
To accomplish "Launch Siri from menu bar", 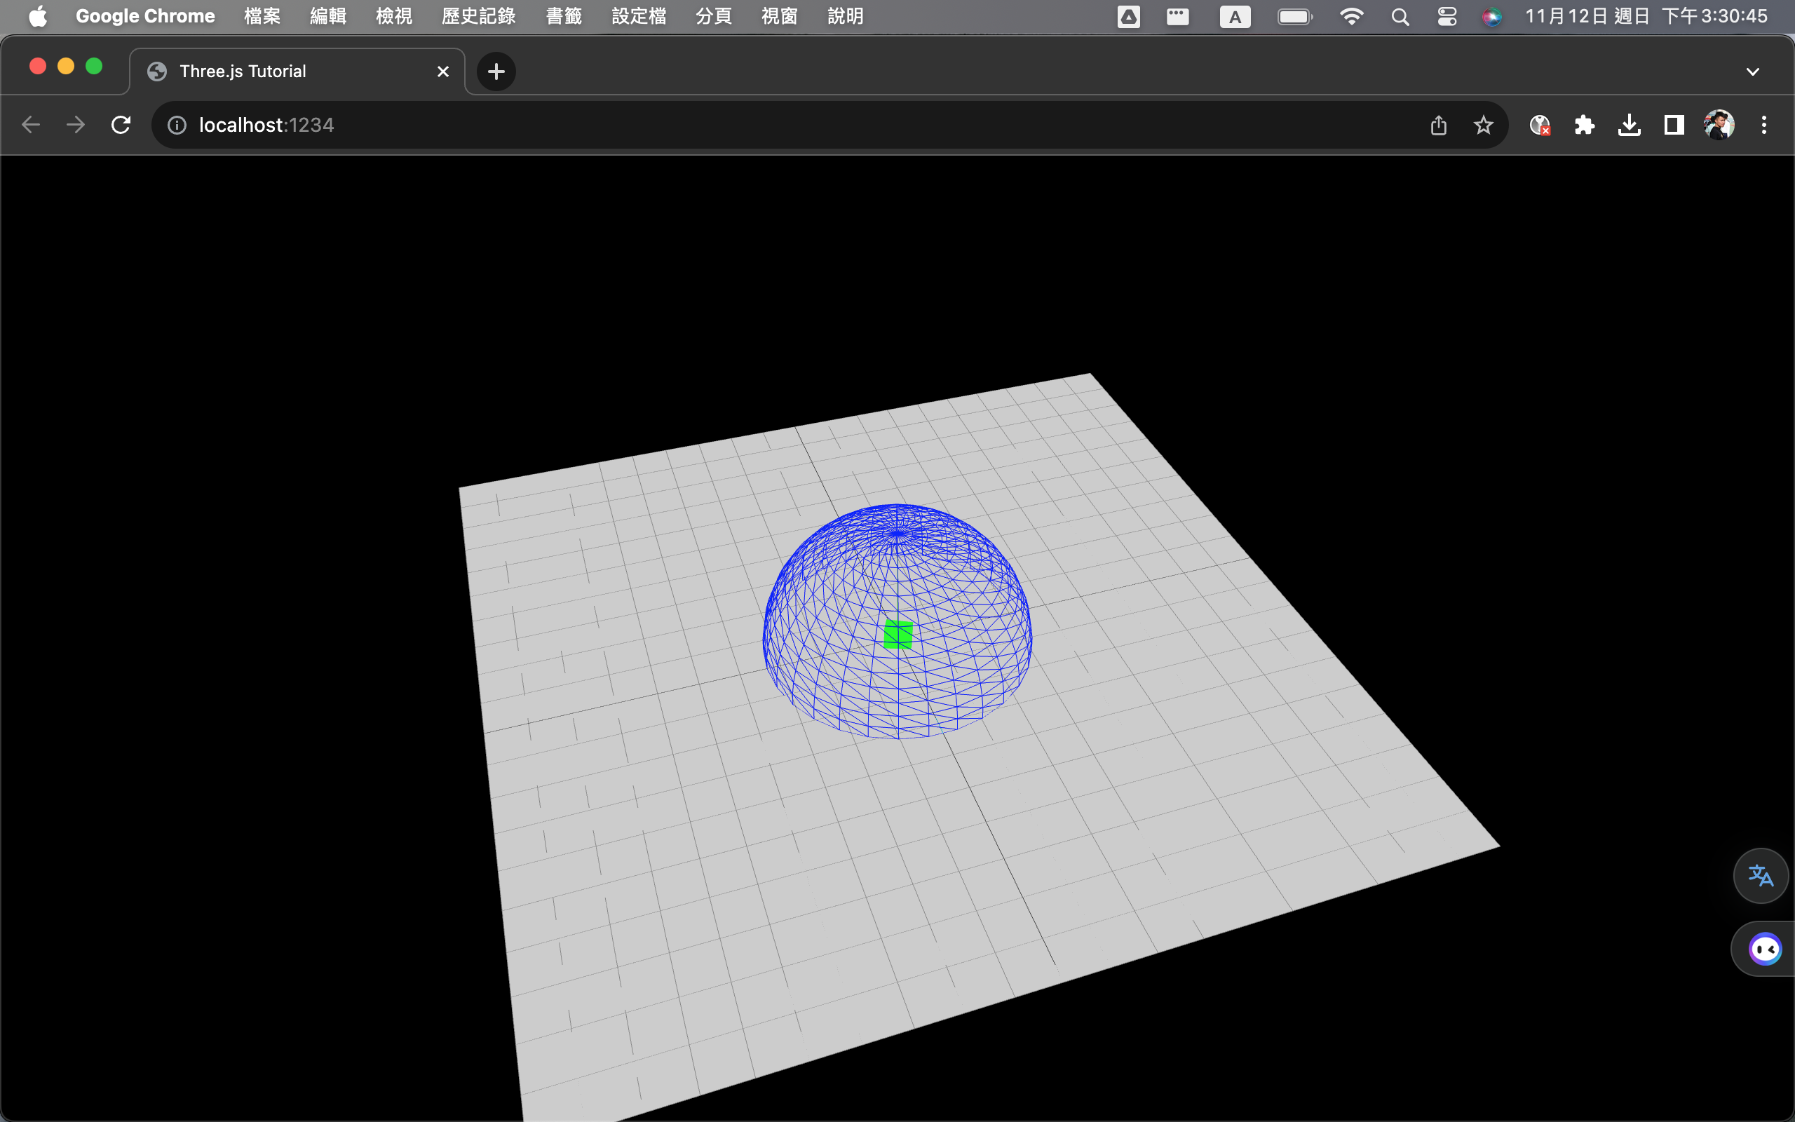I will tap(1491, 16).
